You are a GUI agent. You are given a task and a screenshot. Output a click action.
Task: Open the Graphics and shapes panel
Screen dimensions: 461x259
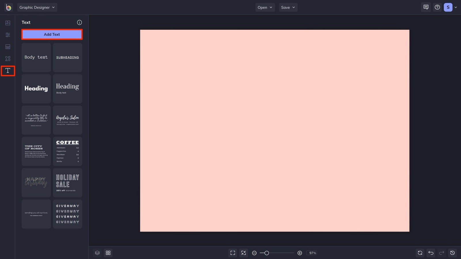(7, 58)
